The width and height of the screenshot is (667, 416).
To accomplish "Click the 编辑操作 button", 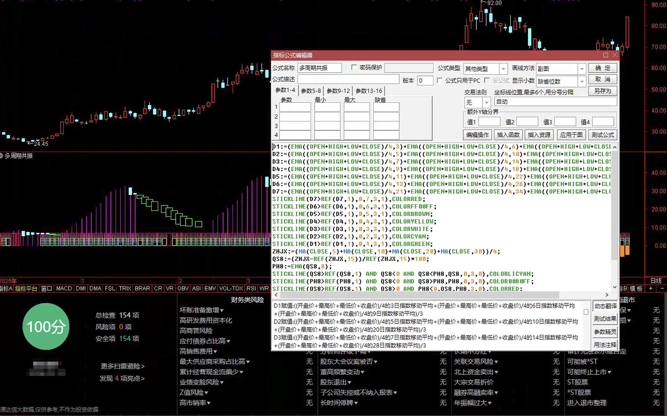I will tap(477, 135).
